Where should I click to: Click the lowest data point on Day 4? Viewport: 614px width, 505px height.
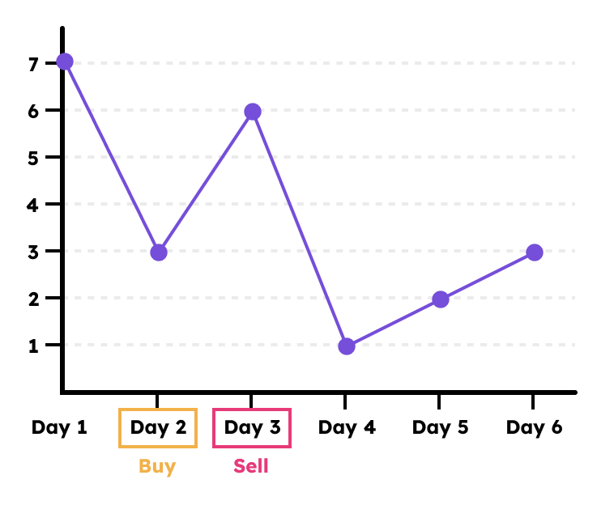click(347, 346)
